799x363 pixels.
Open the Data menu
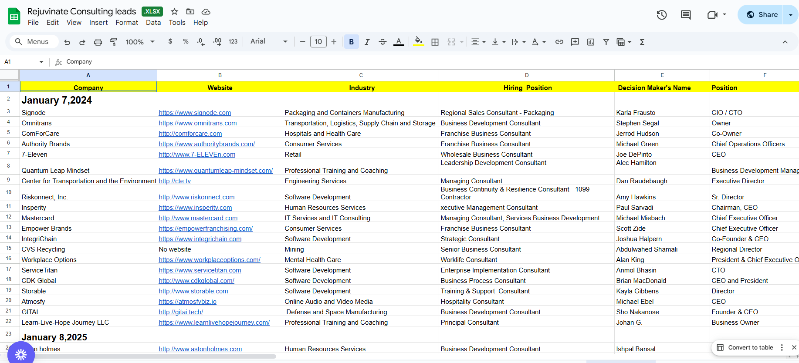(x=153, y=23)
